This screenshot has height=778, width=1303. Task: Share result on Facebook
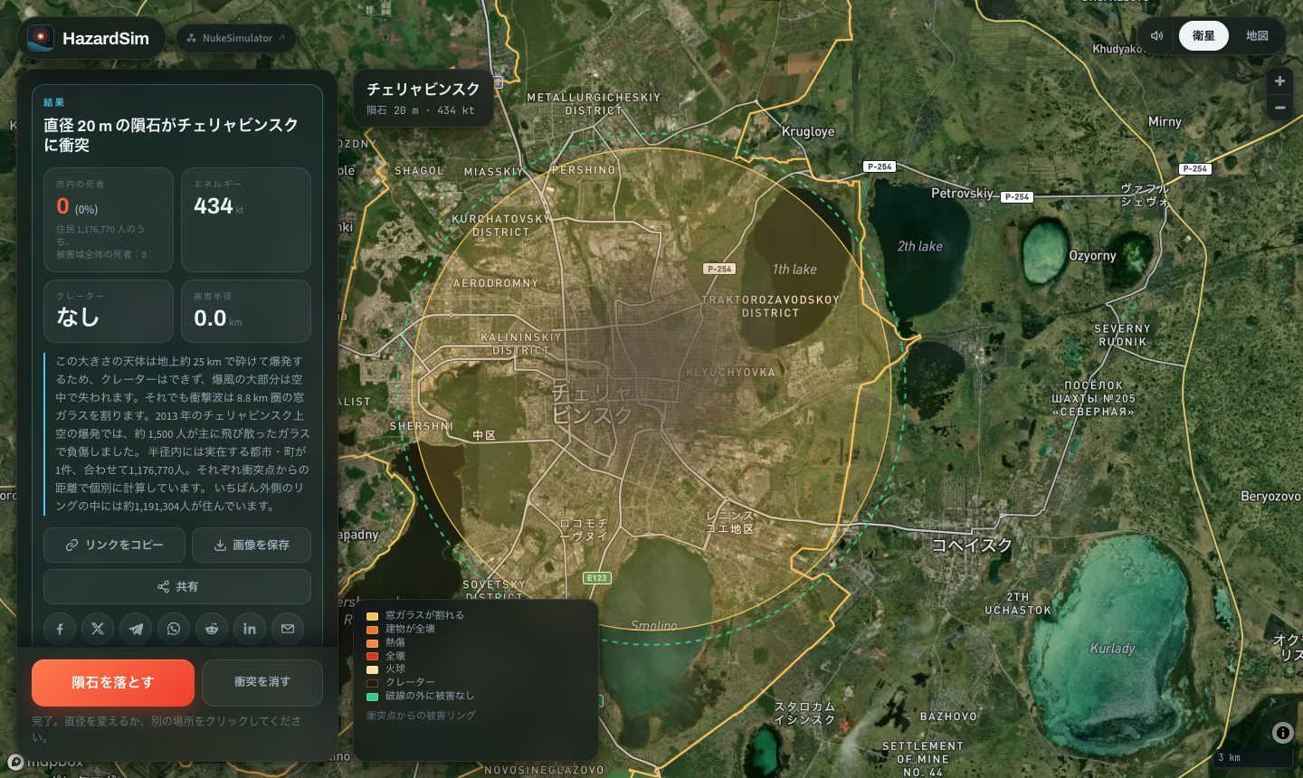tap(60, 629)
